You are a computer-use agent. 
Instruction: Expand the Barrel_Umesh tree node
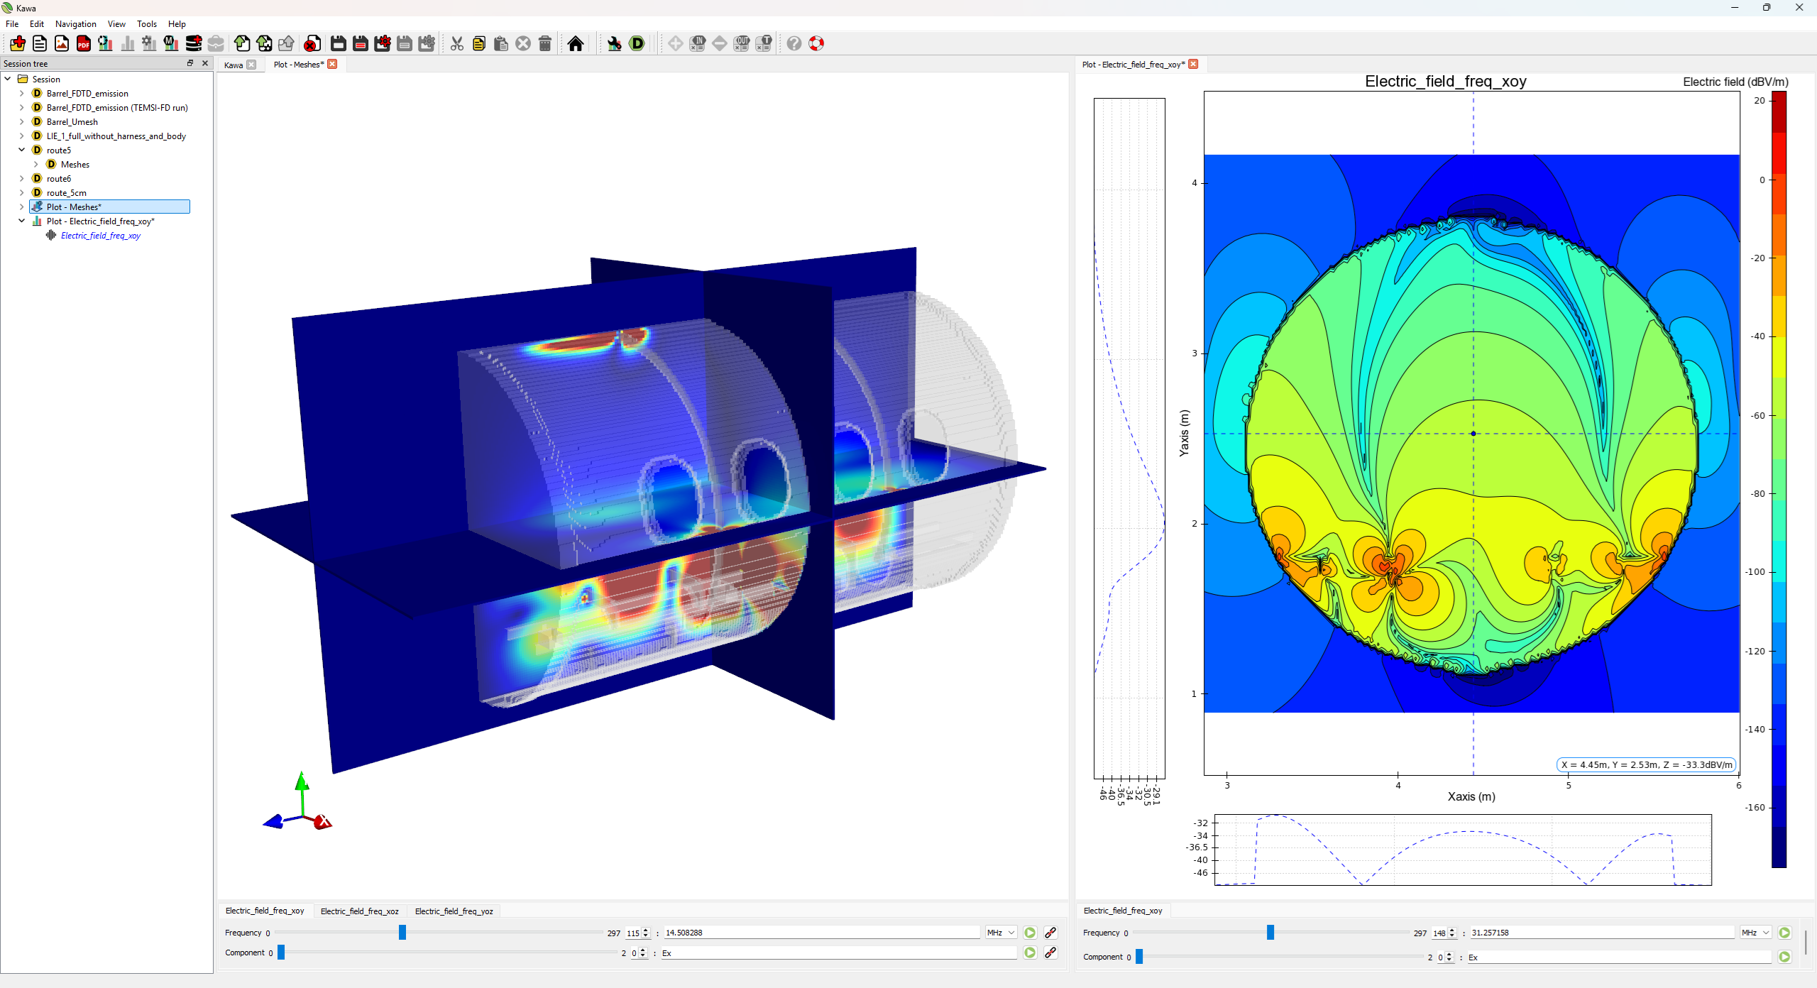tap(21, 122)
